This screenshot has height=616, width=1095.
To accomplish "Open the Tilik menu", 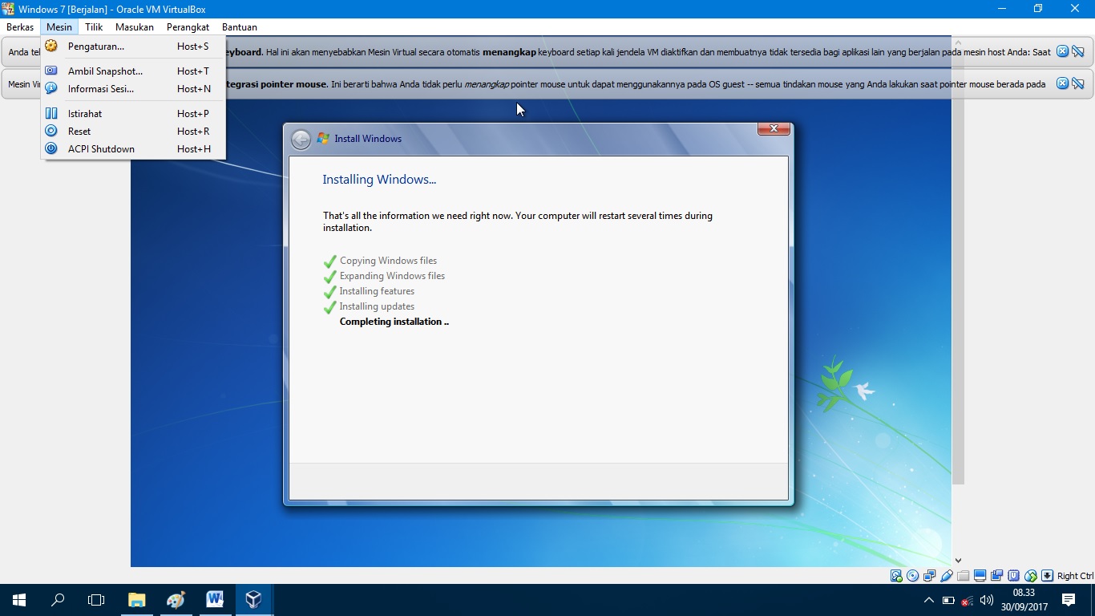I will (94, 27).
